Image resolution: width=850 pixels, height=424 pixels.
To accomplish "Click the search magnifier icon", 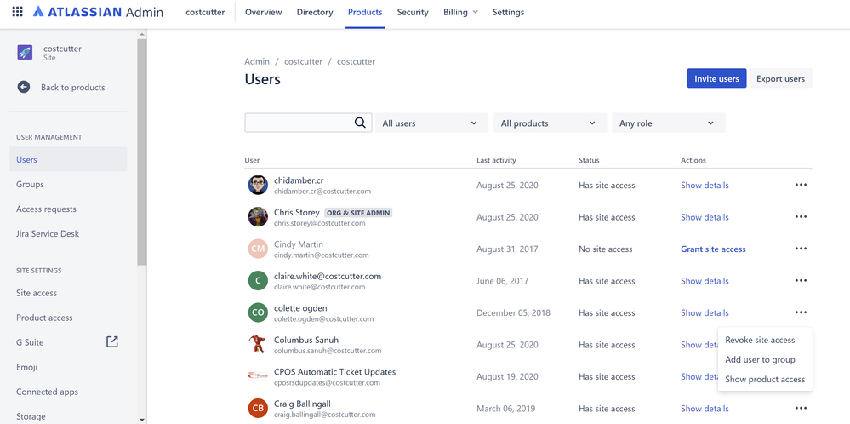I will click(x=360, y=123).
